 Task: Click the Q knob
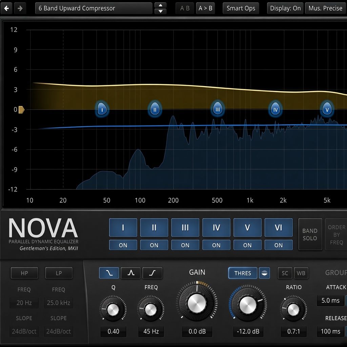click(x=113, y=309)
